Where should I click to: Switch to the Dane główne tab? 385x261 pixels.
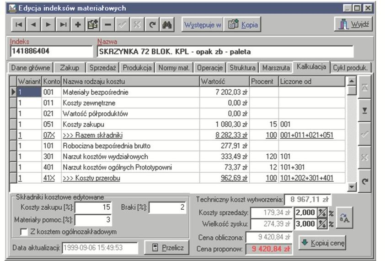[31, 68]
